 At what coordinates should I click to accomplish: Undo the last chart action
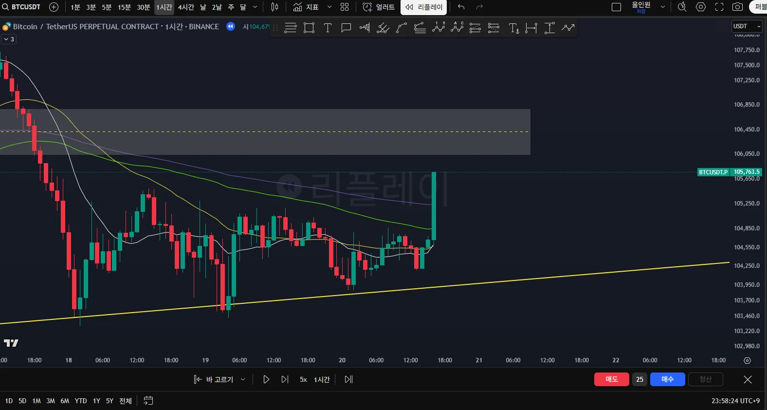pos(461,7)
